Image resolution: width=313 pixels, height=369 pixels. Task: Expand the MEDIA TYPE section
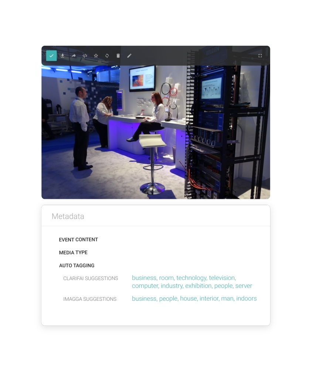[73, 252]
